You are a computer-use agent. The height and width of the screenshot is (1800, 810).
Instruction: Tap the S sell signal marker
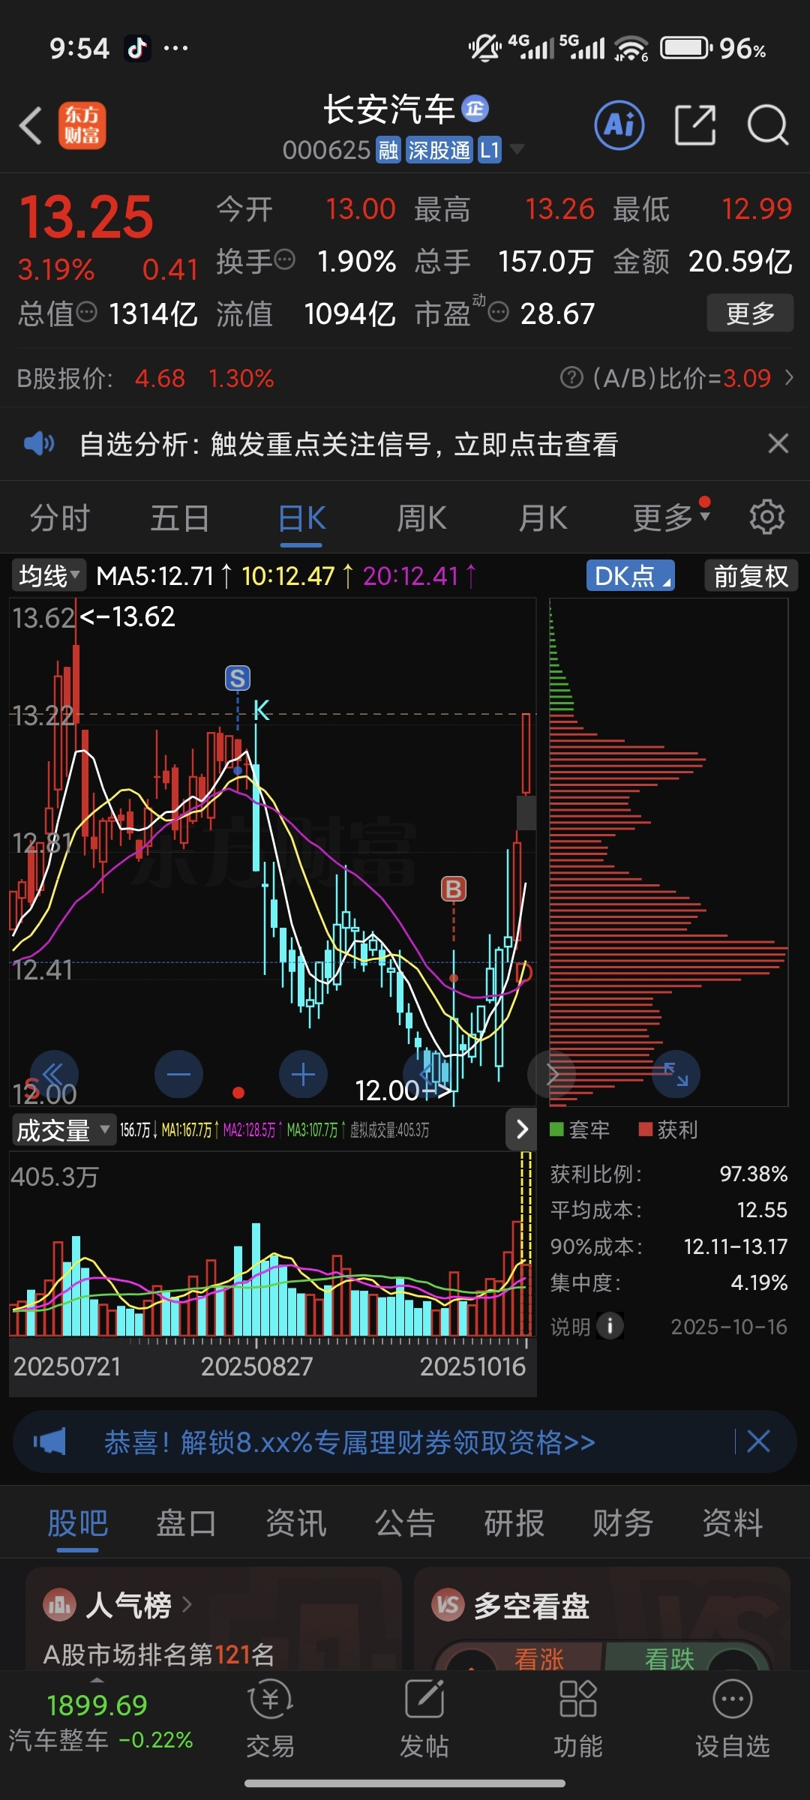click(x=238, y=678)
